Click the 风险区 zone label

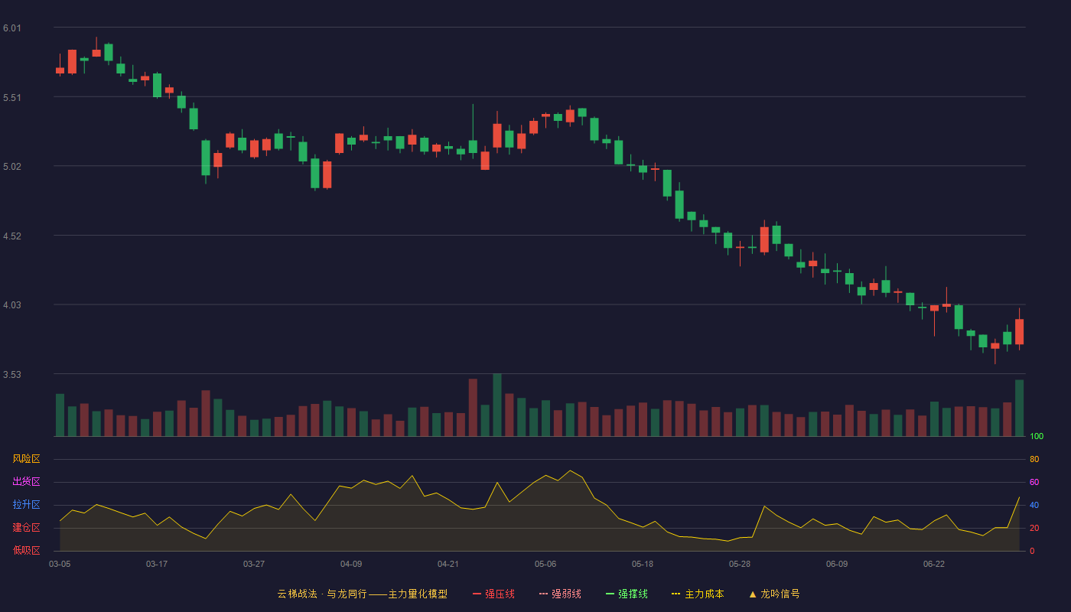pos(26,459)
